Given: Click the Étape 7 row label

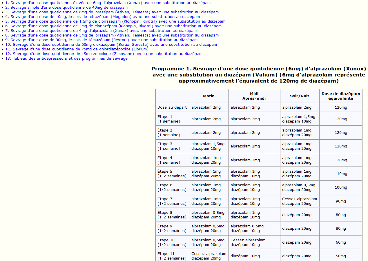Looking at the screenshot, I should [x=172, y=201].
